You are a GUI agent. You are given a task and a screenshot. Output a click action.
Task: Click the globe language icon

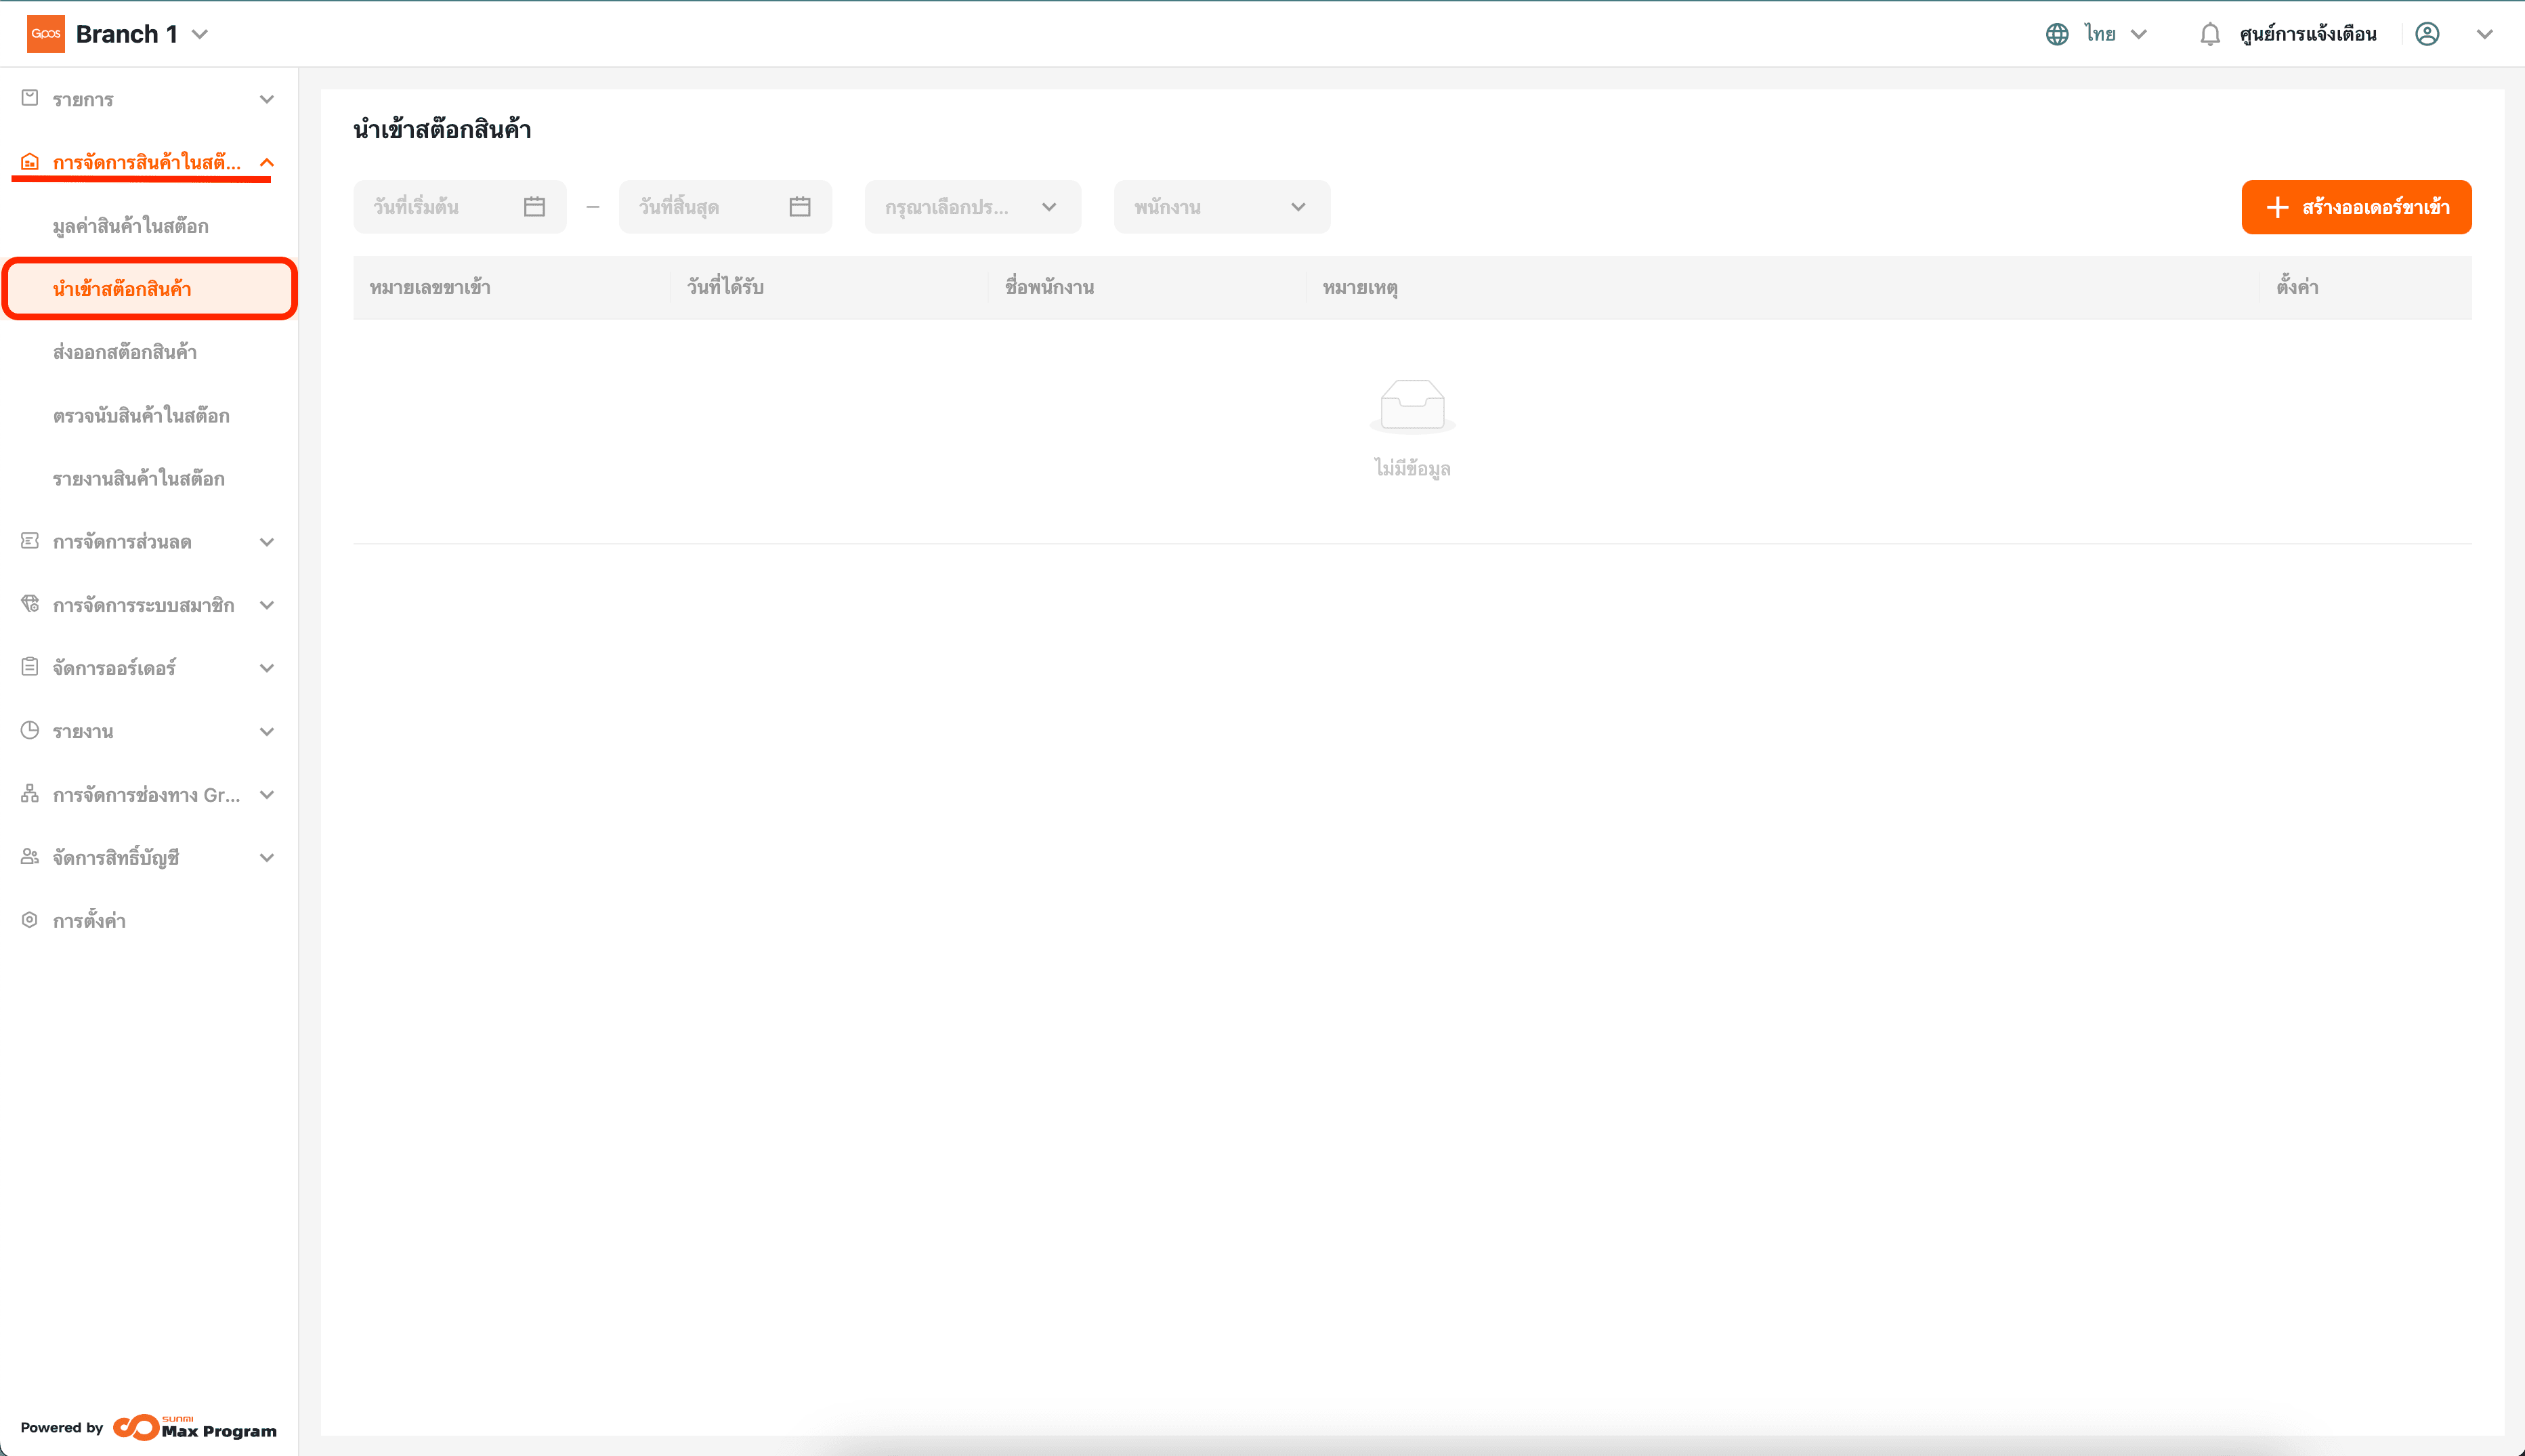(x=2056, y=34)
